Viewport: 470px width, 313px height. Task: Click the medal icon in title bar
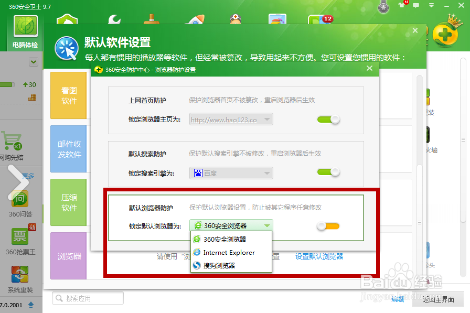[383, 7]
